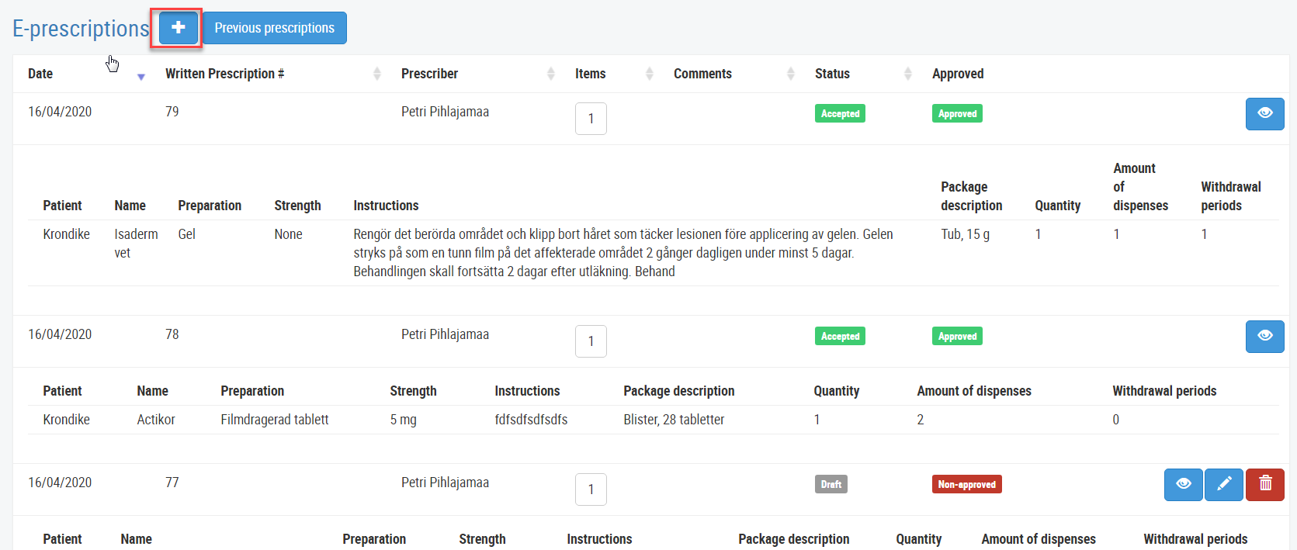
Task: Click the plus icon to add prescription
Action: [x=178, y=28]
